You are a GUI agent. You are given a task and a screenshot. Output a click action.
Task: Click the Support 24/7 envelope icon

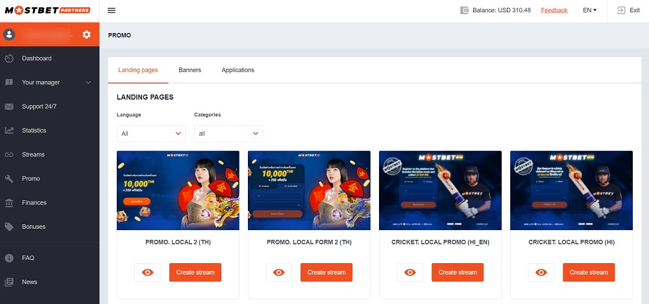(x=9, y=106)
